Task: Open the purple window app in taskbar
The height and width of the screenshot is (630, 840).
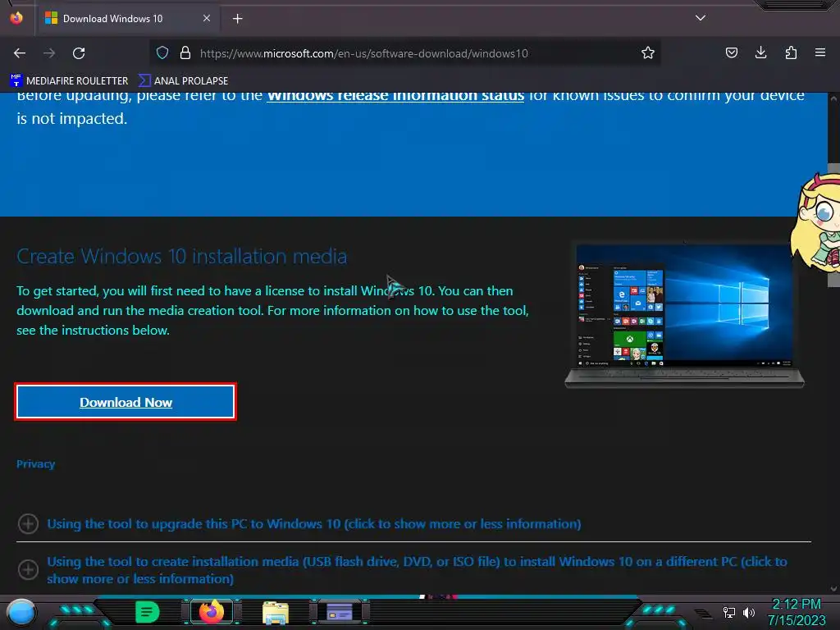Action: click(339, 612)
